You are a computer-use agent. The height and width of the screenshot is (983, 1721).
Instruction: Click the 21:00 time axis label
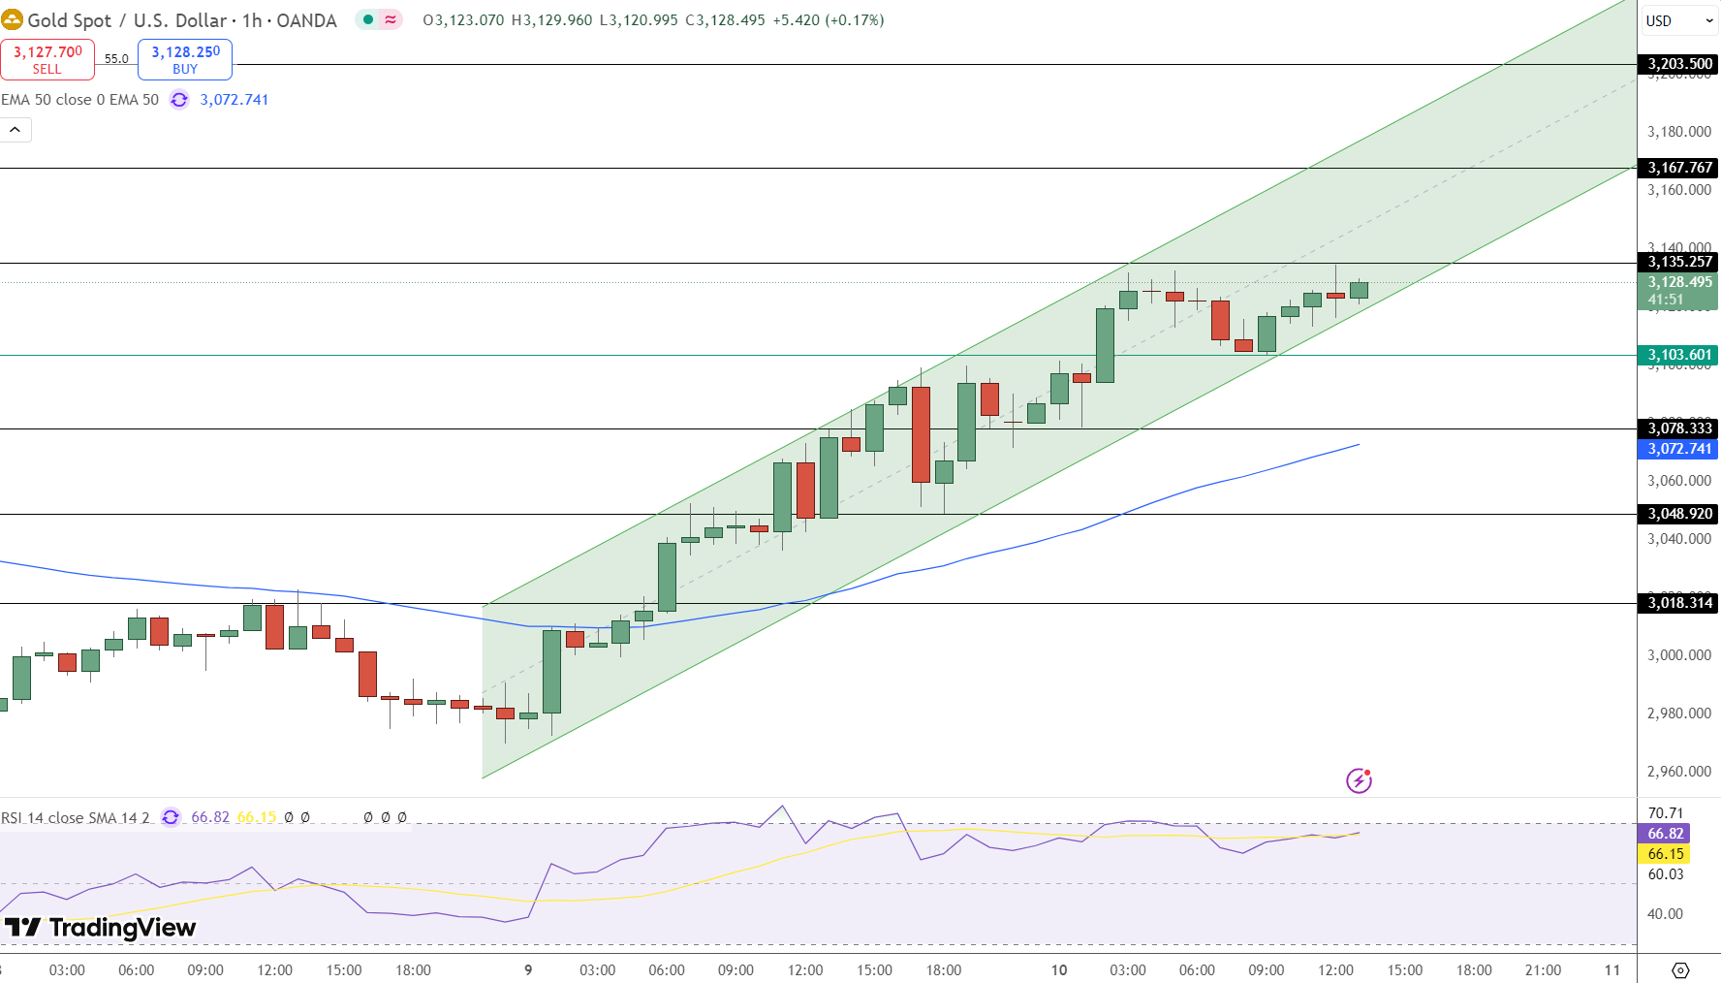(x=1543, y=970)
